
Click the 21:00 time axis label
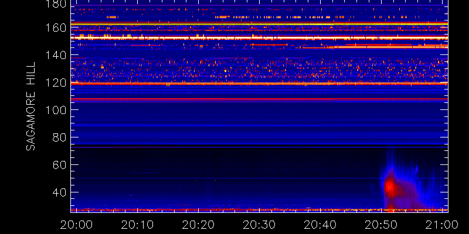[x=442, y=225]
